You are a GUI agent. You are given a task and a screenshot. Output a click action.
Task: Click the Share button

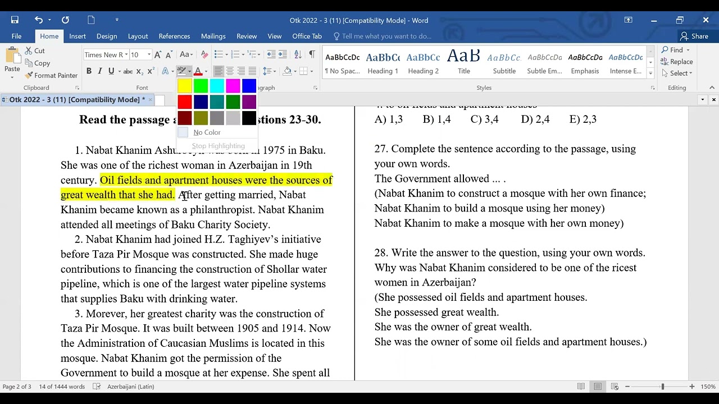click(x=694, y=36)
